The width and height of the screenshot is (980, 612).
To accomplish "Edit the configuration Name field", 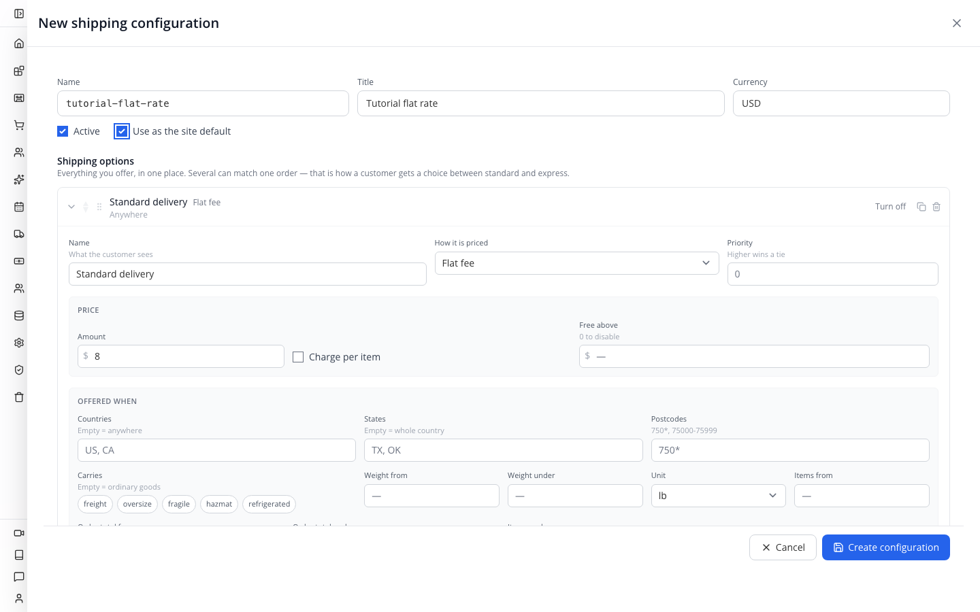I will (x=203, y=103).
